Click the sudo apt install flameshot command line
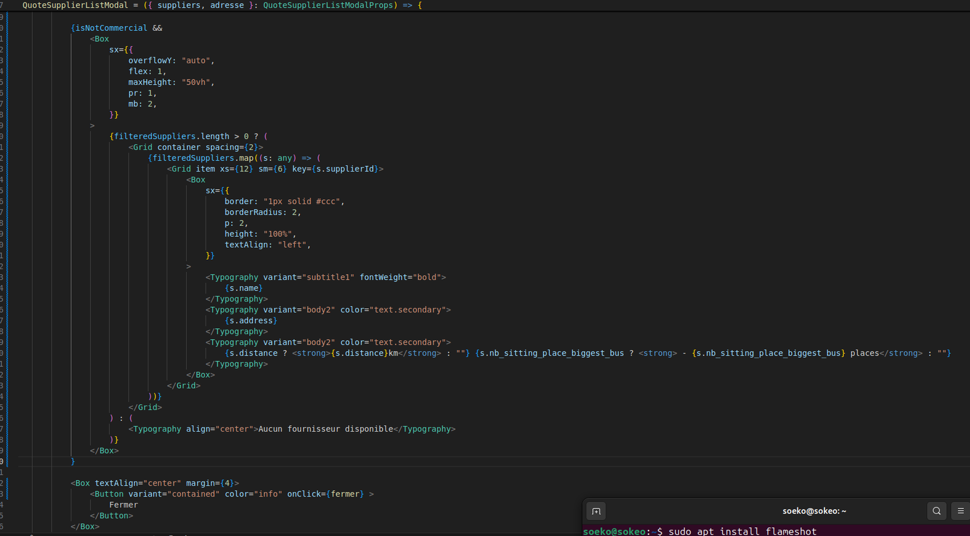Screen dimensions: 970x536 (x=742, y=531)
